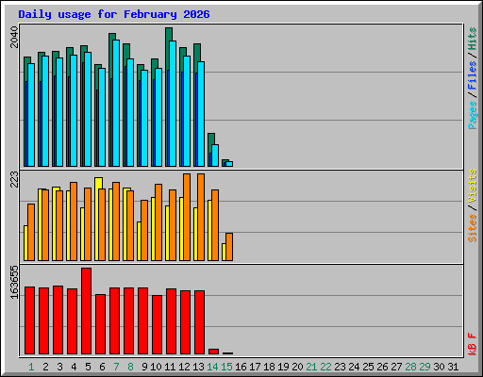The width and height of the screenshot is (483, 377).
Task: Click day 11 on the date axis
Action: point(170,367)
